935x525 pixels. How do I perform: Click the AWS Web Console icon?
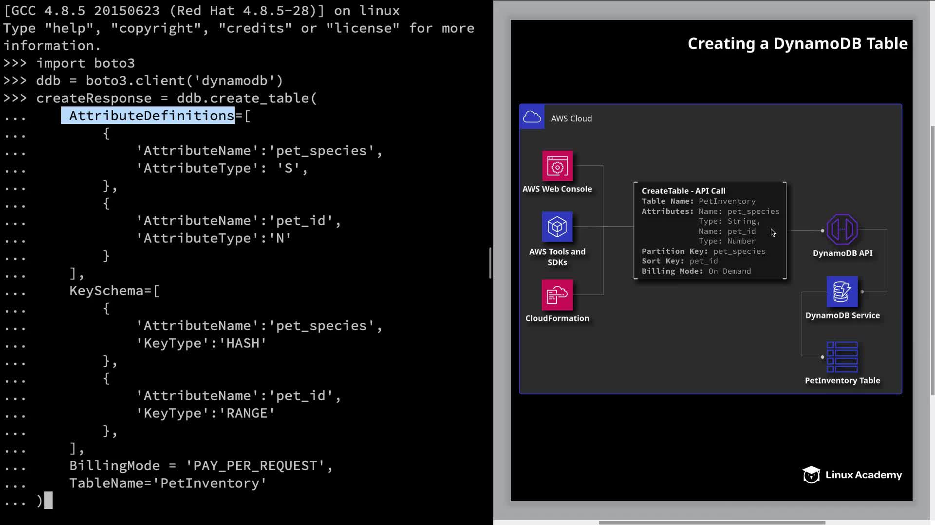pyautogui.click(x=557, y=166)
